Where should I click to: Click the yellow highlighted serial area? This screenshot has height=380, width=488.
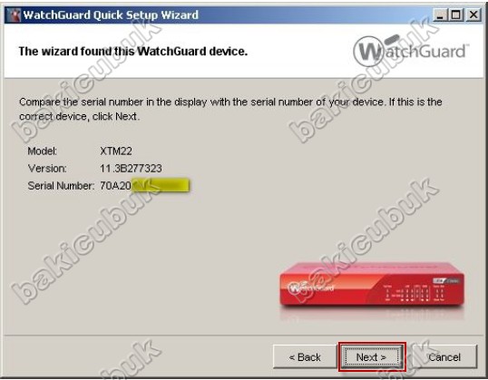point(161,186)
